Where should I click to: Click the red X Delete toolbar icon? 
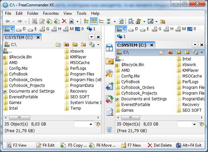[64, 21]
